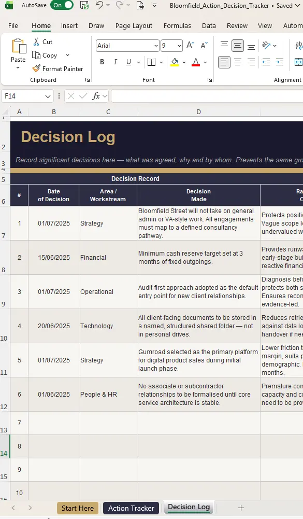Select the Gumroad decision text cell

(198, 360)
